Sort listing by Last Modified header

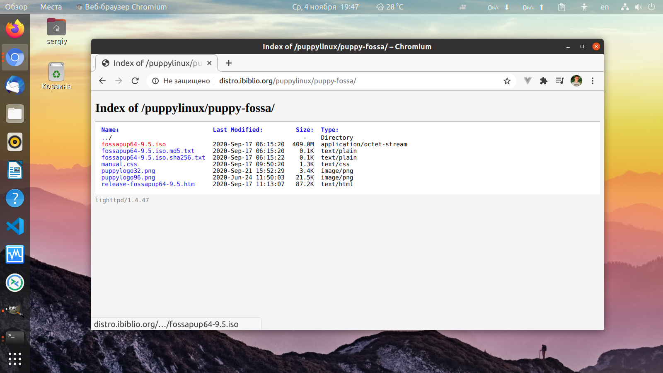pos(237,130)
